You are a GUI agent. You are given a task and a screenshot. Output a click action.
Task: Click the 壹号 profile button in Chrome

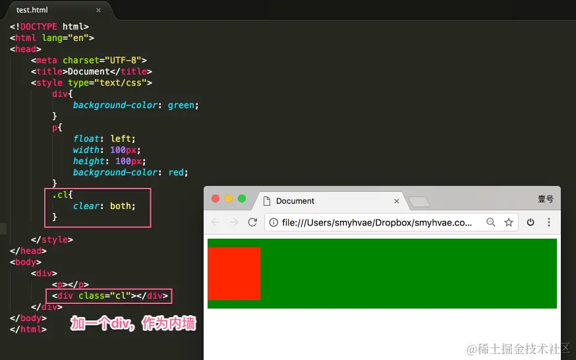(x=546, y=199)
